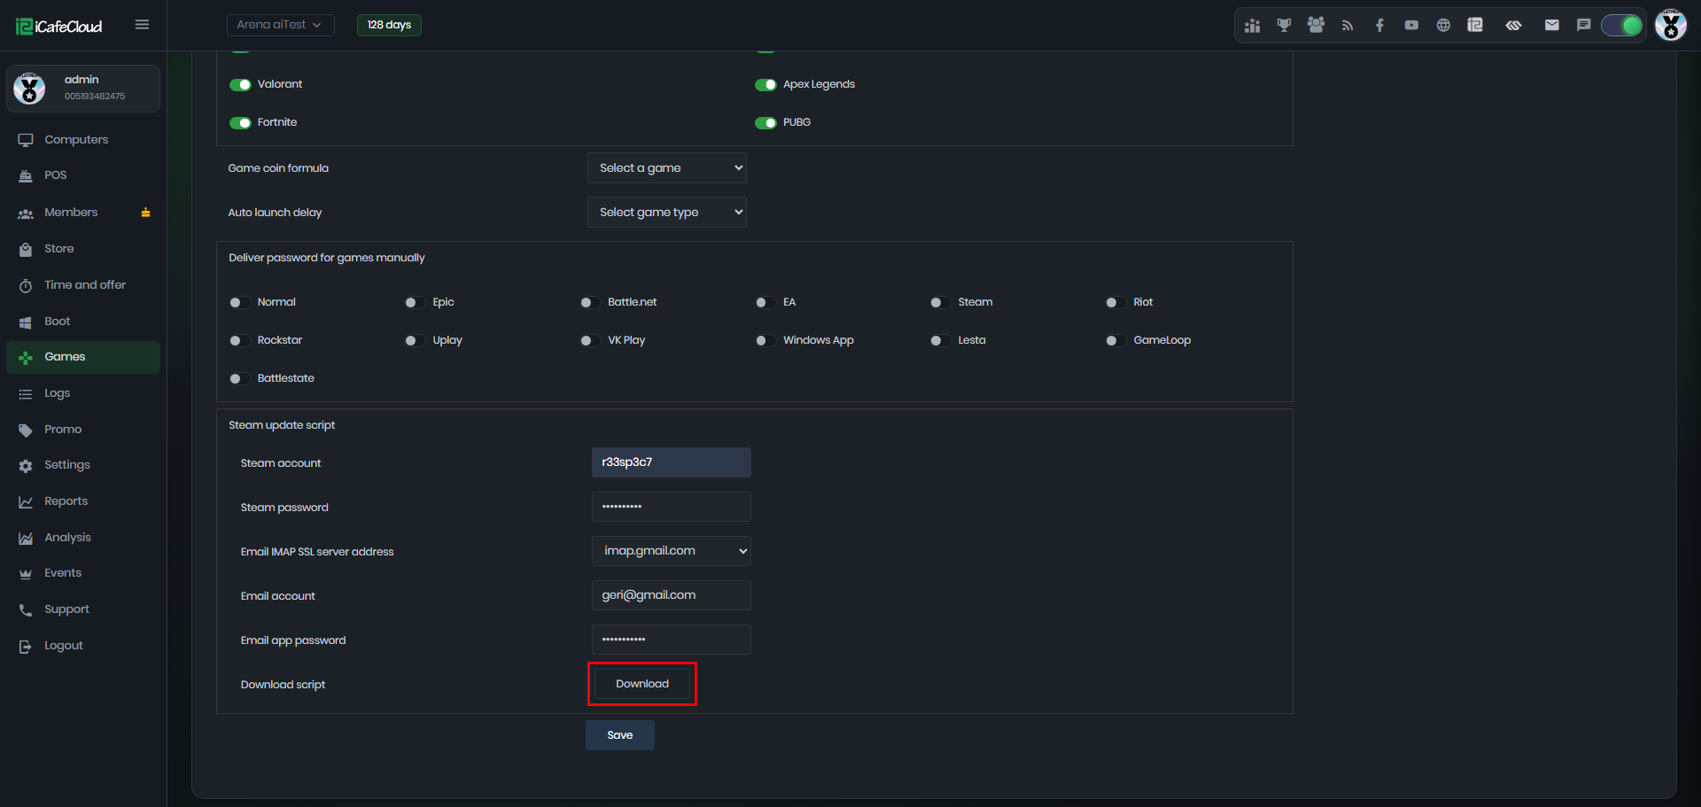Screen dimensions: 1701x807
Task: Open Analysis in the sidebar
Action: [83, 538]
